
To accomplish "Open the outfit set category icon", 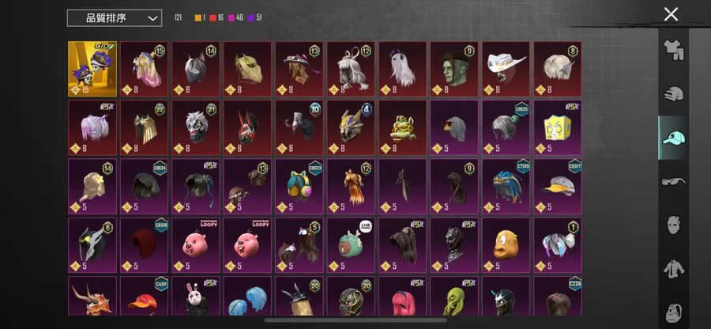I will coord(673,50).
